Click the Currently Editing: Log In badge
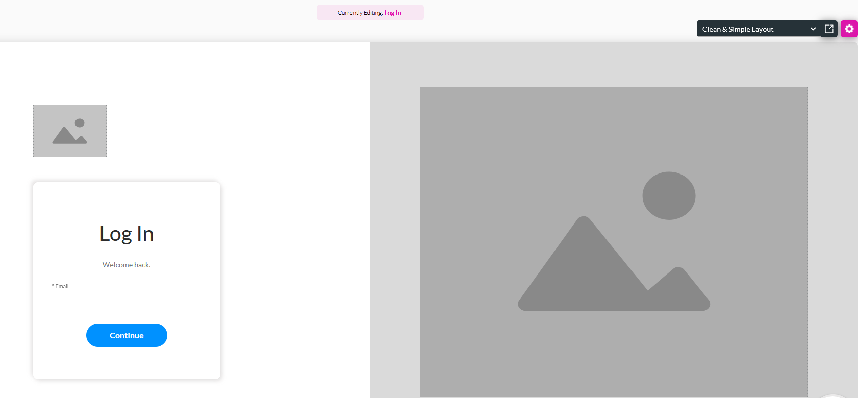 click(370, 13)
